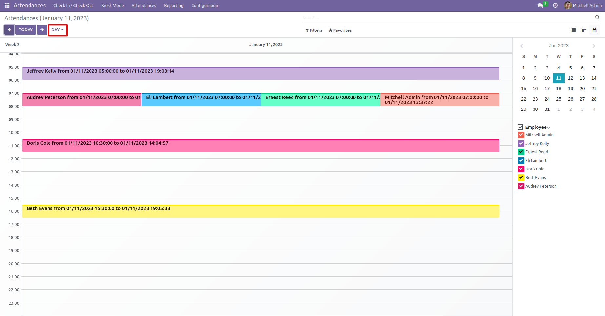Image resolution: width=605 pixels, height=316 pixels.
Task: Open the Filters dropdown
Action: pos(314,30)
